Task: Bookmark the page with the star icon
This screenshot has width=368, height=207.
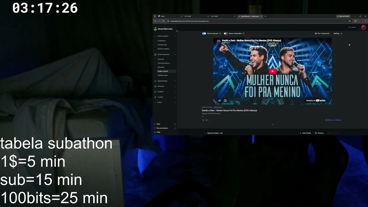Action: point(350,21)
